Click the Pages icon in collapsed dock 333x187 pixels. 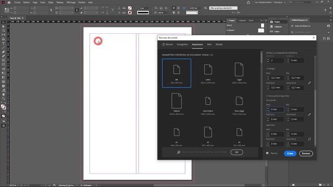coord(272,22)
